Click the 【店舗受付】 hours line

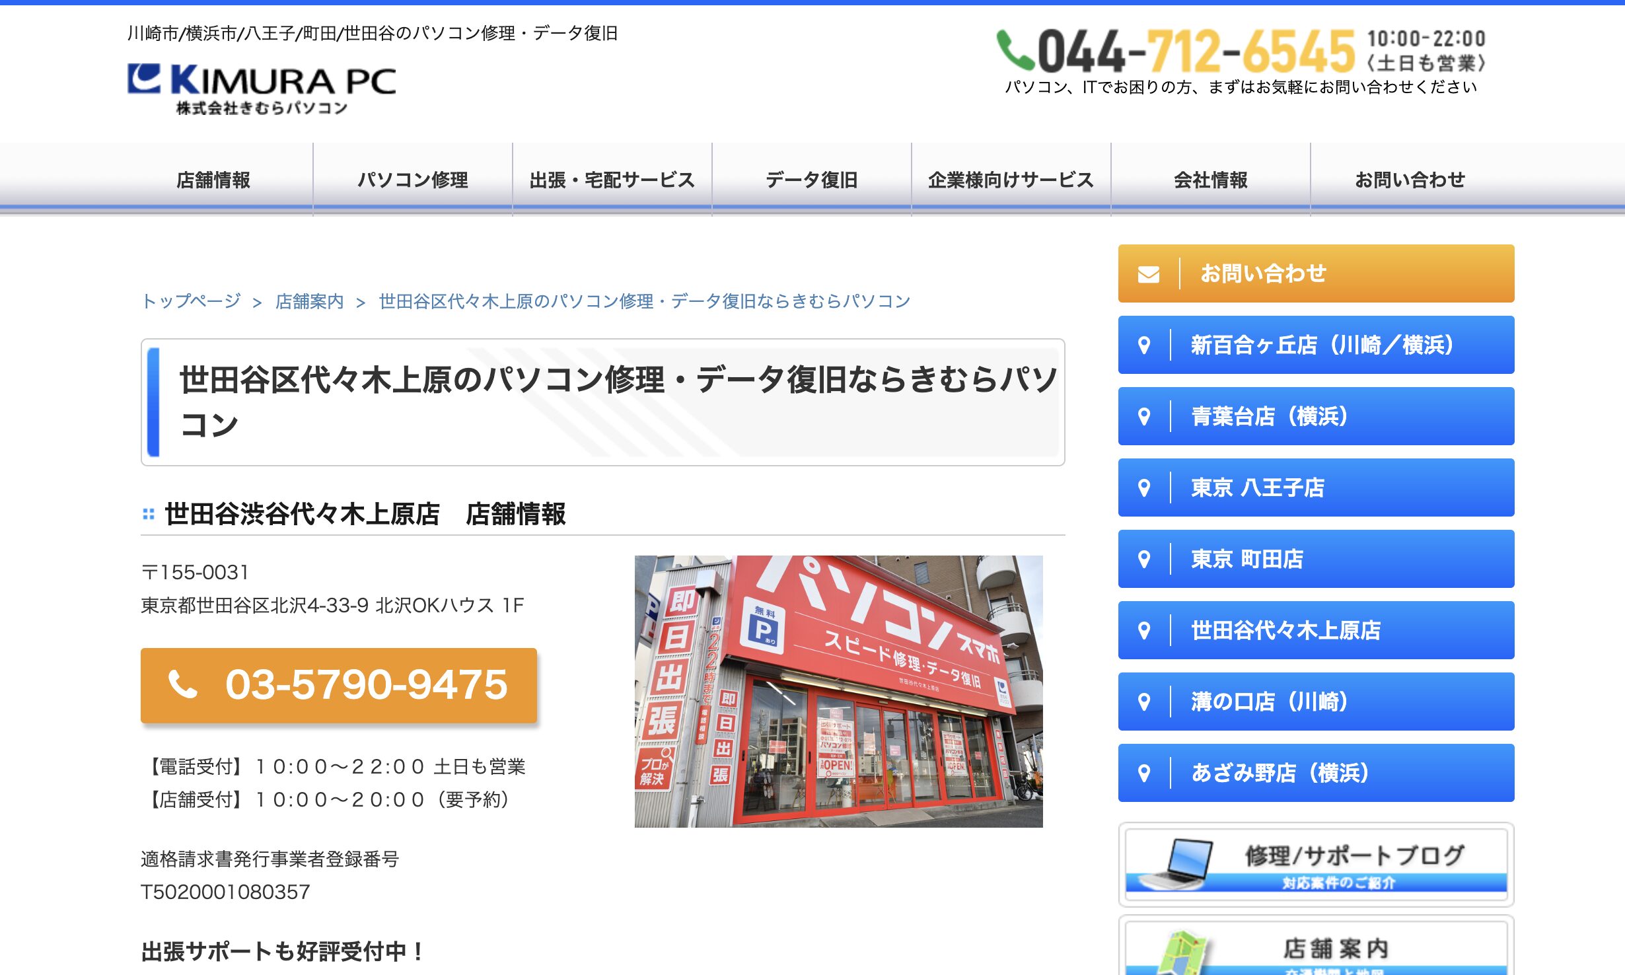(326, 799)
